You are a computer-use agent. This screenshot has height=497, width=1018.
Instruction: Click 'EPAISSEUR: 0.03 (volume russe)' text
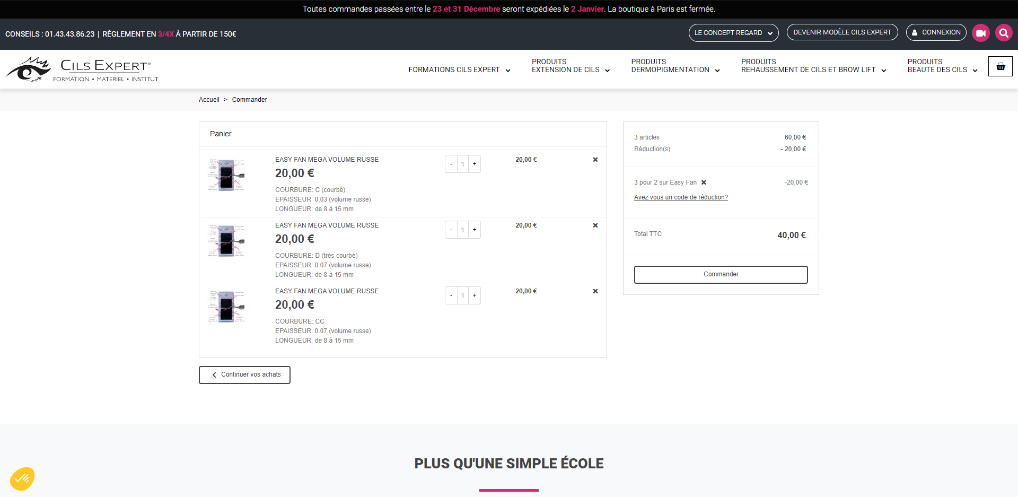pos(323,199)
